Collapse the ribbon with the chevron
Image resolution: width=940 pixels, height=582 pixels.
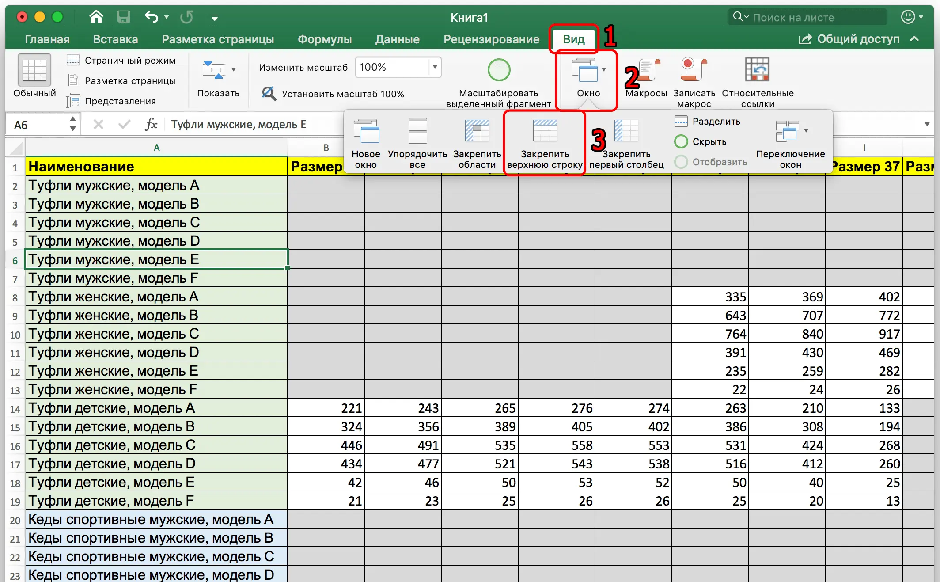click(914, 39)
